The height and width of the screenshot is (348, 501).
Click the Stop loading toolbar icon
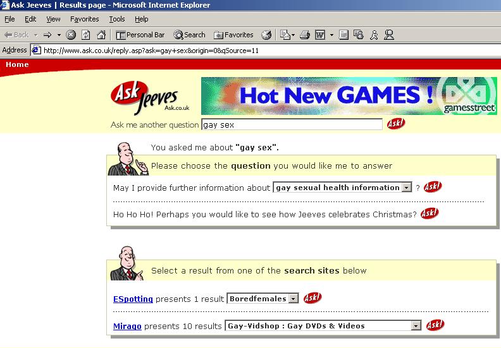pyautogui.click(x=71, y=35)
